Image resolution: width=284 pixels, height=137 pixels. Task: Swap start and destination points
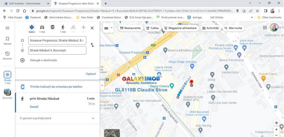point(92,45)
